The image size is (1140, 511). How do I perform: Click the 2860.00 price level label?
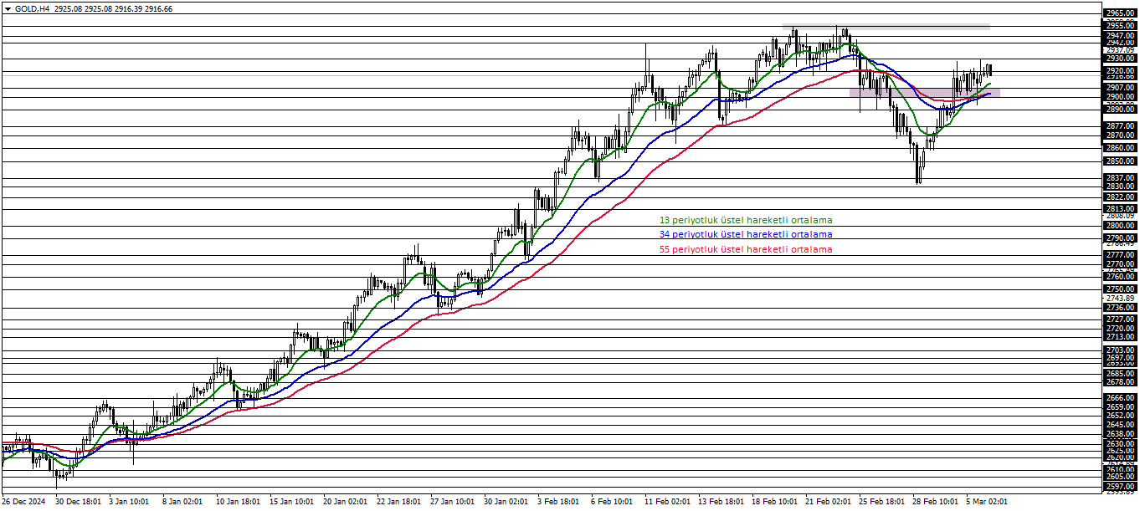point(1120,148)
